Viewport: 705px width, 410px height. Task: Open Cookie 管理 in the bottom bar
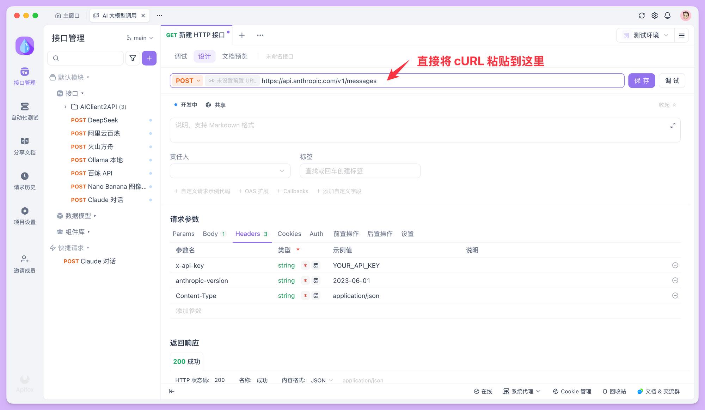(572, 391)
